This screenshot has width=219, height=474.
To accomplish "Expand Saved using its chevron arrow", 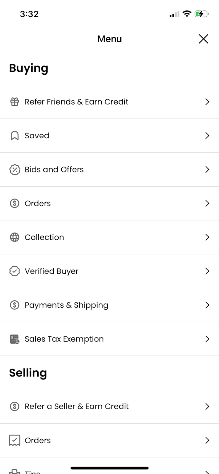I will coord(207,136).
